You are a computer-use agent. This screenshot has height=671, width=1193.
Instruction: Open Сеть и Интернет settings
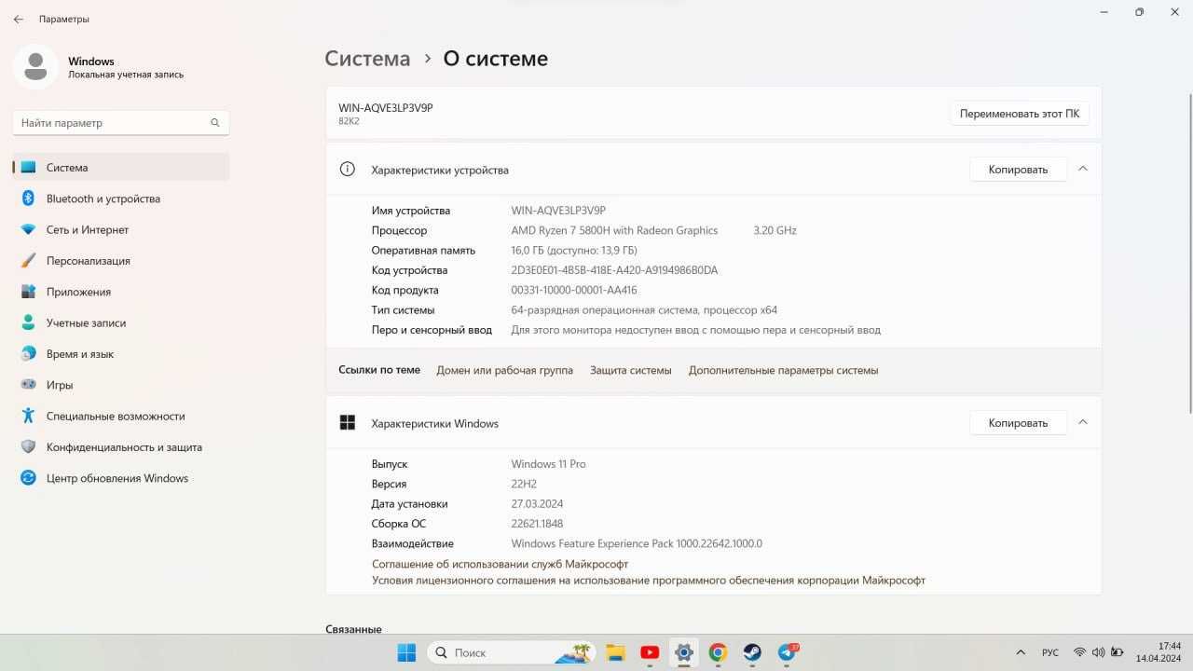(121, 229)
